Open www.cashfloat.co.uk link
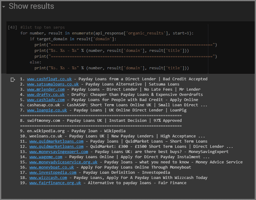Image resolution: width=256 pixels, height=200 pixels. [49, 79]
